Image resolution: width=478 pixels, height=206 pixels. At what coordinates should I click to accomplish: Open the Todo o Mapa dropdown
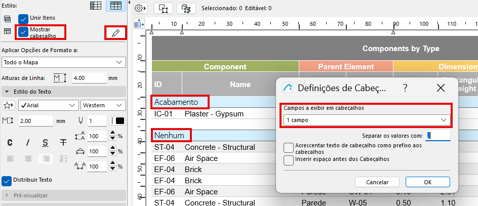click(63, 62)
